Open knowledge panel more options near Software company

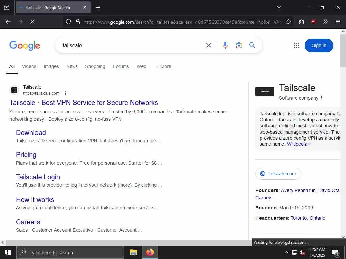coord(322,98)
